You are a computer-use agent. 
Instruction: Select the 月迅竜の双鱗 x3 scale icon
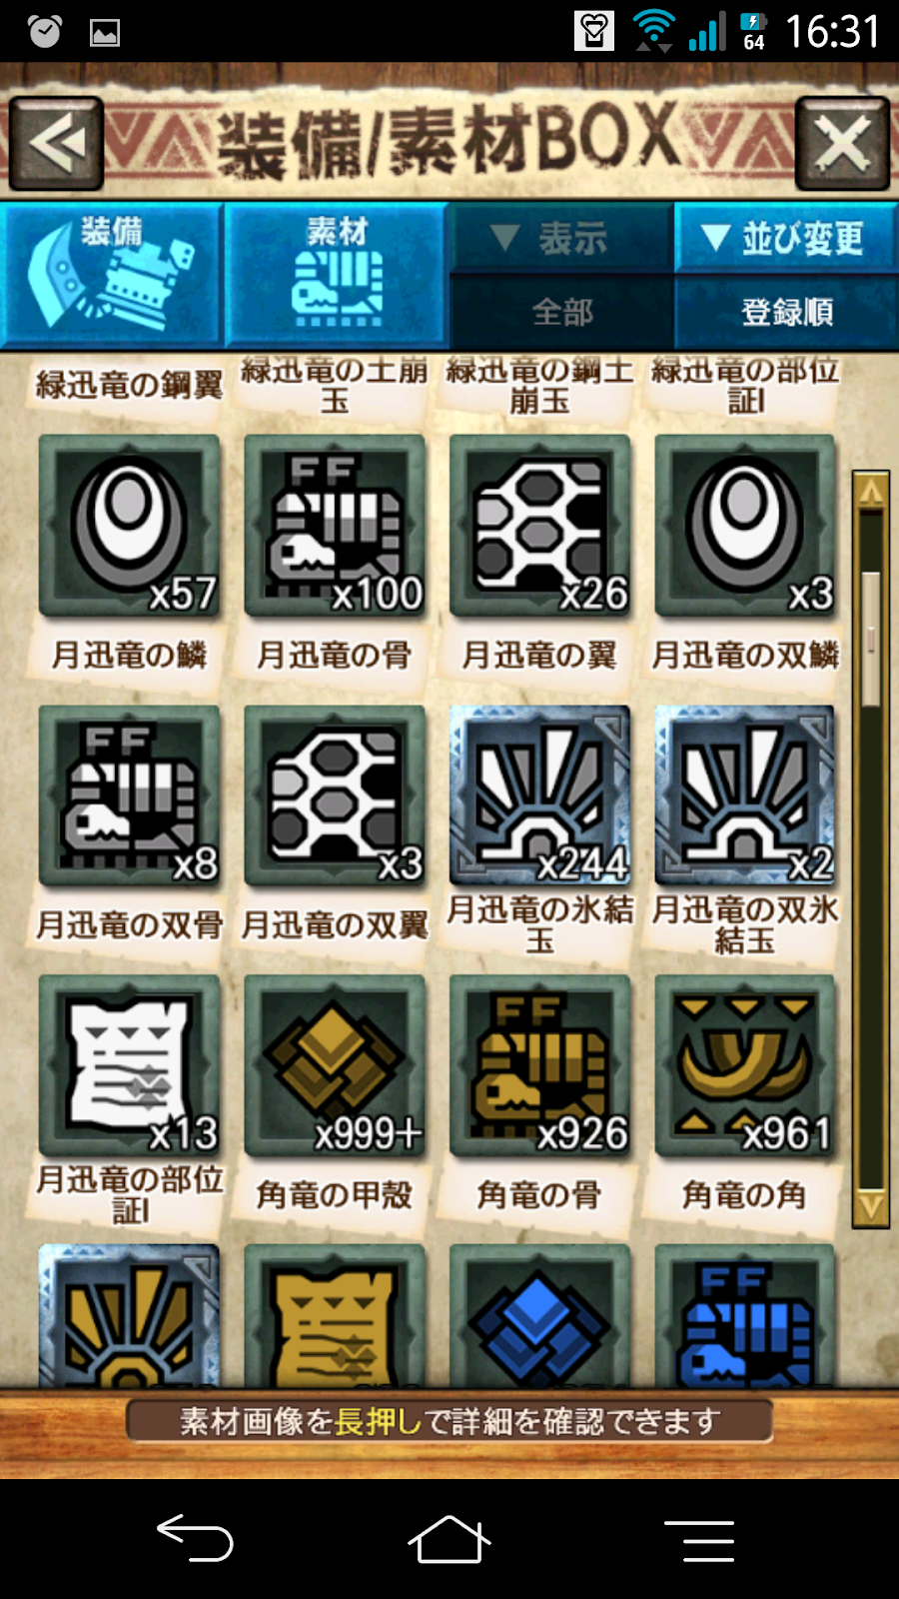(x=745, y=526)
